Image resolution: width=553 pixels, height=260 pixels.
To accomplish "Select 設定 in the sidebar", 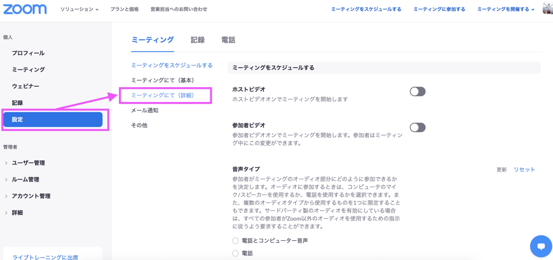I will [x=53, y=119].
